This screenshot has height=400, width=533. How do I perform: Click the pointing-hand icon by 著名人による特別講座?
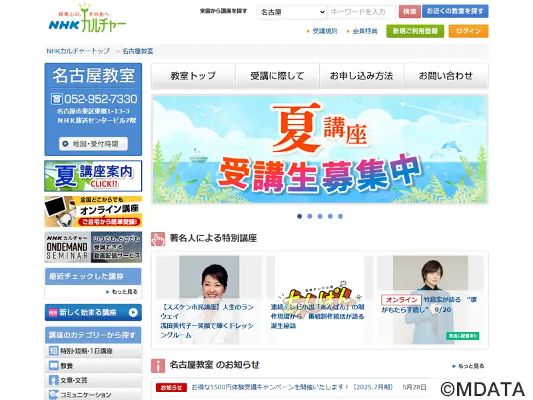click(x=158, y=239)
